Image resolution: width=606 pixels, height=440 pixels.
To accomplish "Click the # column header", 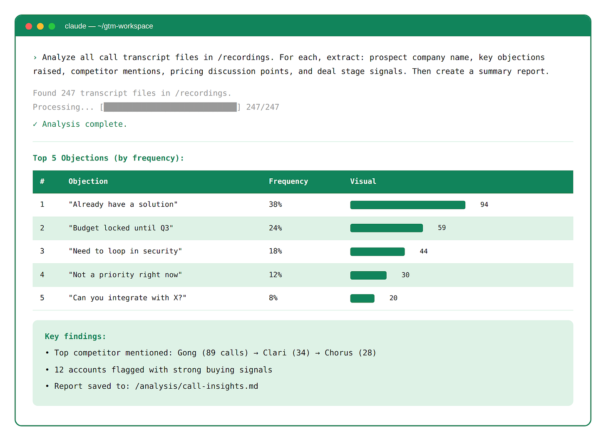I will point(42,181).
